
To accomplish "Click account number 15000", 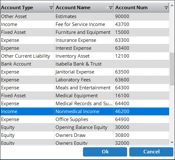I will click(122, 32).
